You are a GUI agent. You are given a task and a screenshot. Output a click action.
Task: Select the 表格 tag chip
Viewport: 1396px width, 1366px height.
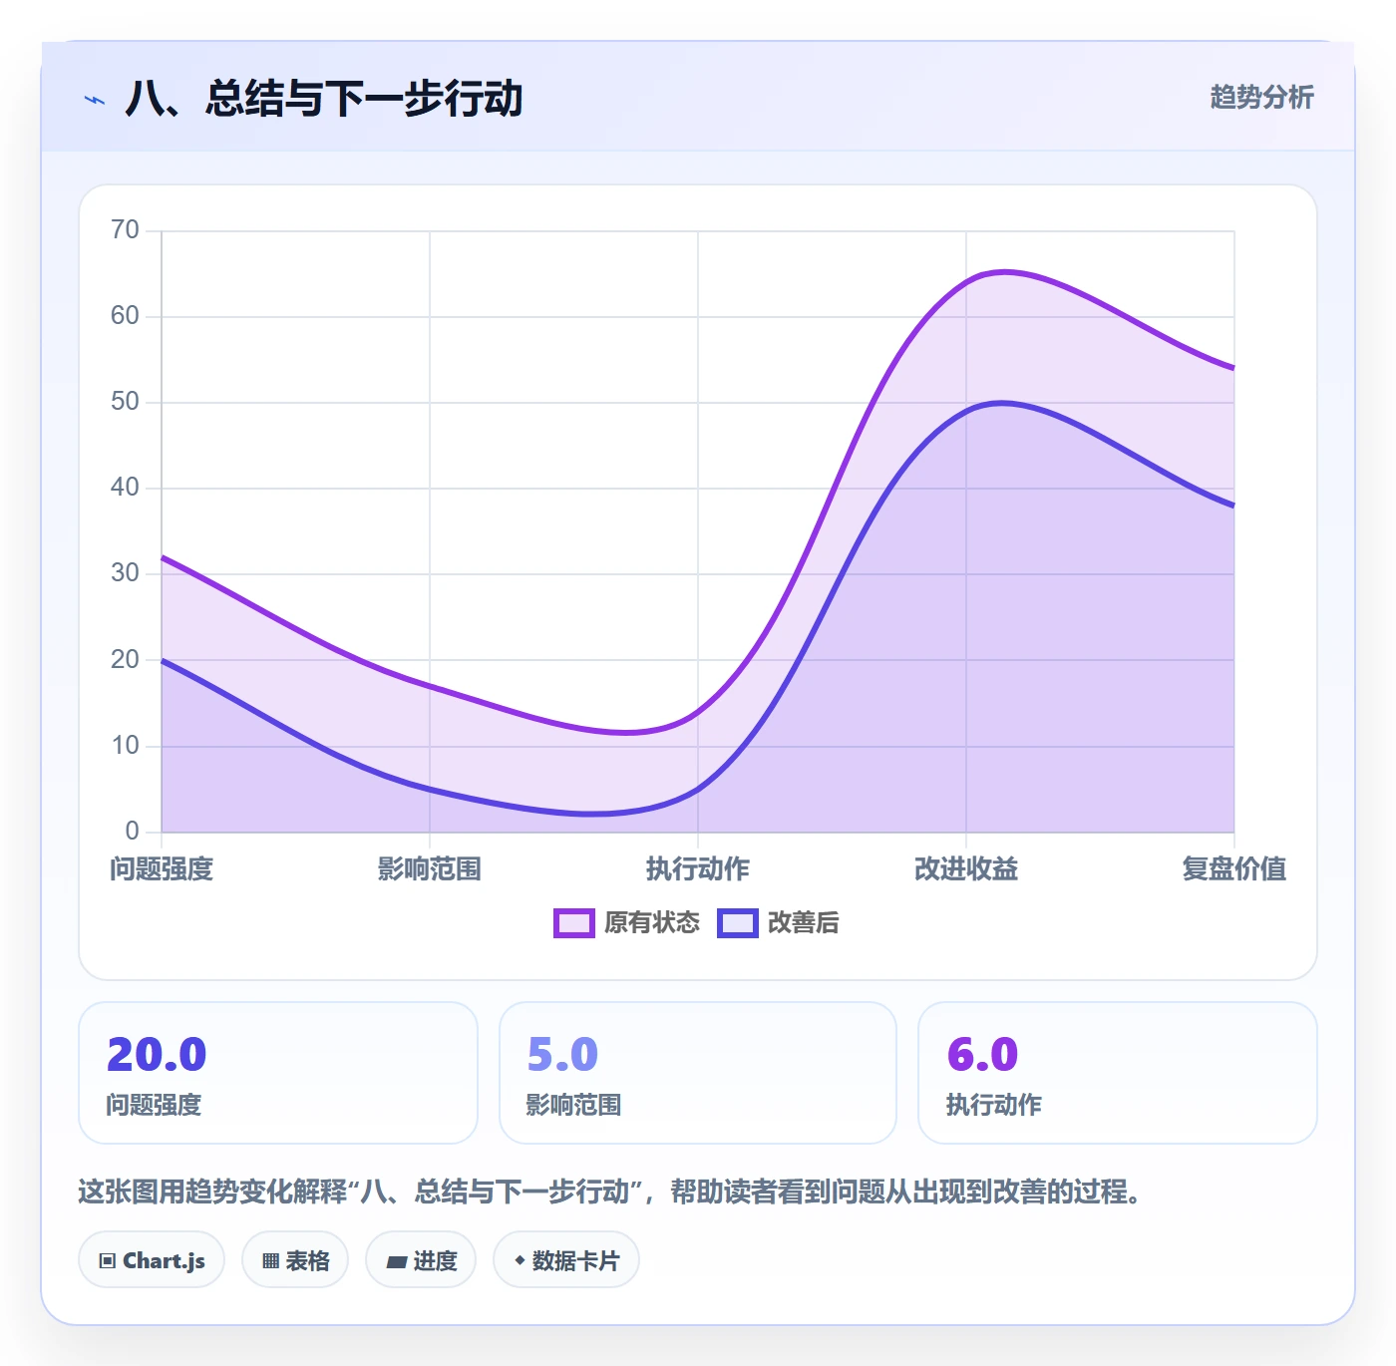pyautogui.click(x=295, y=1260)
